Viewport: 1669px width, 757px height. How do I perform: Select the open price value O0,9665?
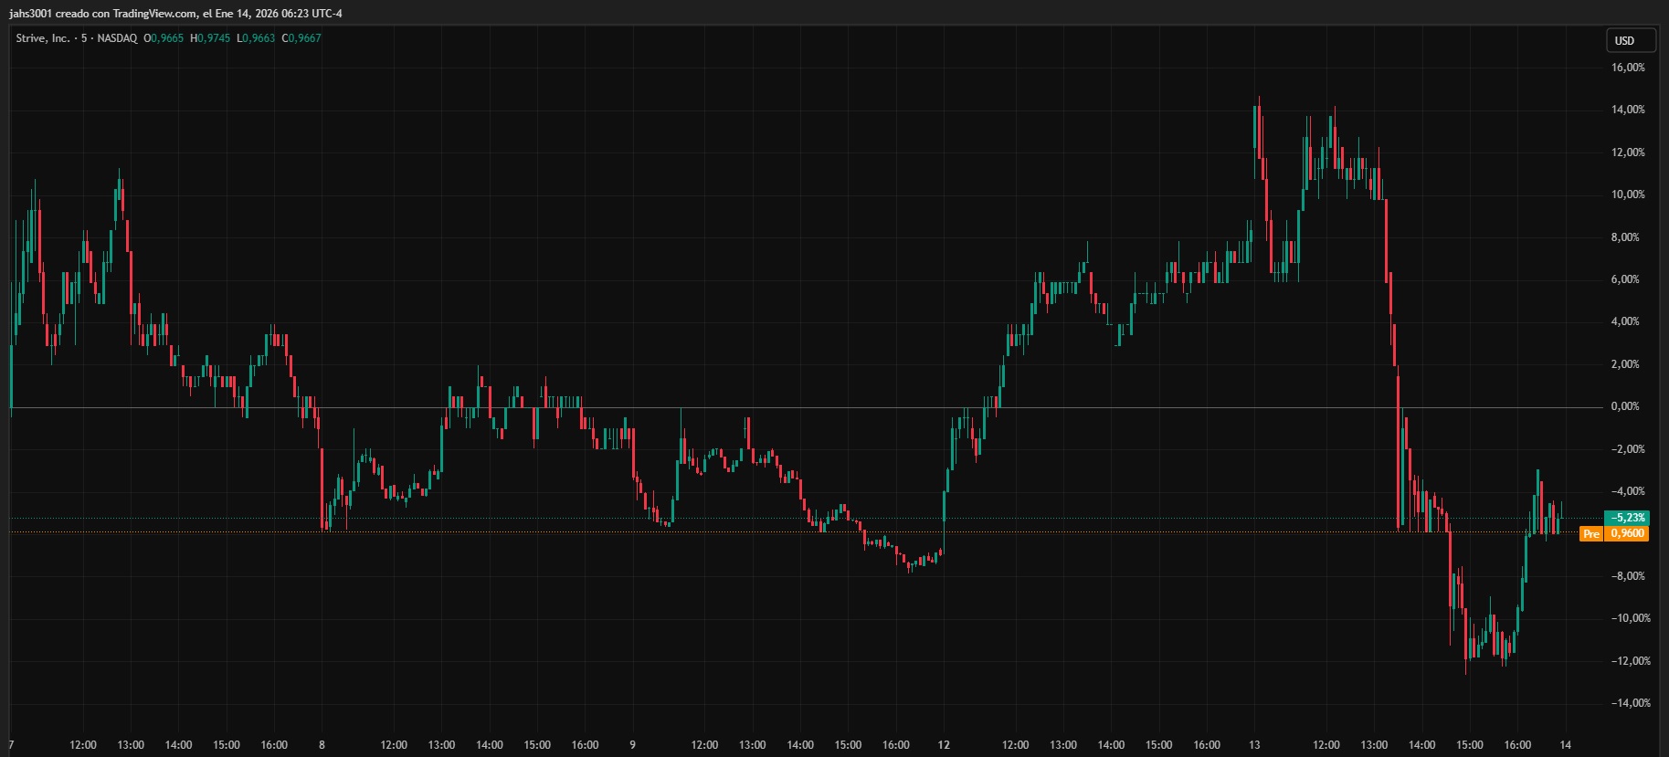coord(164,38)
